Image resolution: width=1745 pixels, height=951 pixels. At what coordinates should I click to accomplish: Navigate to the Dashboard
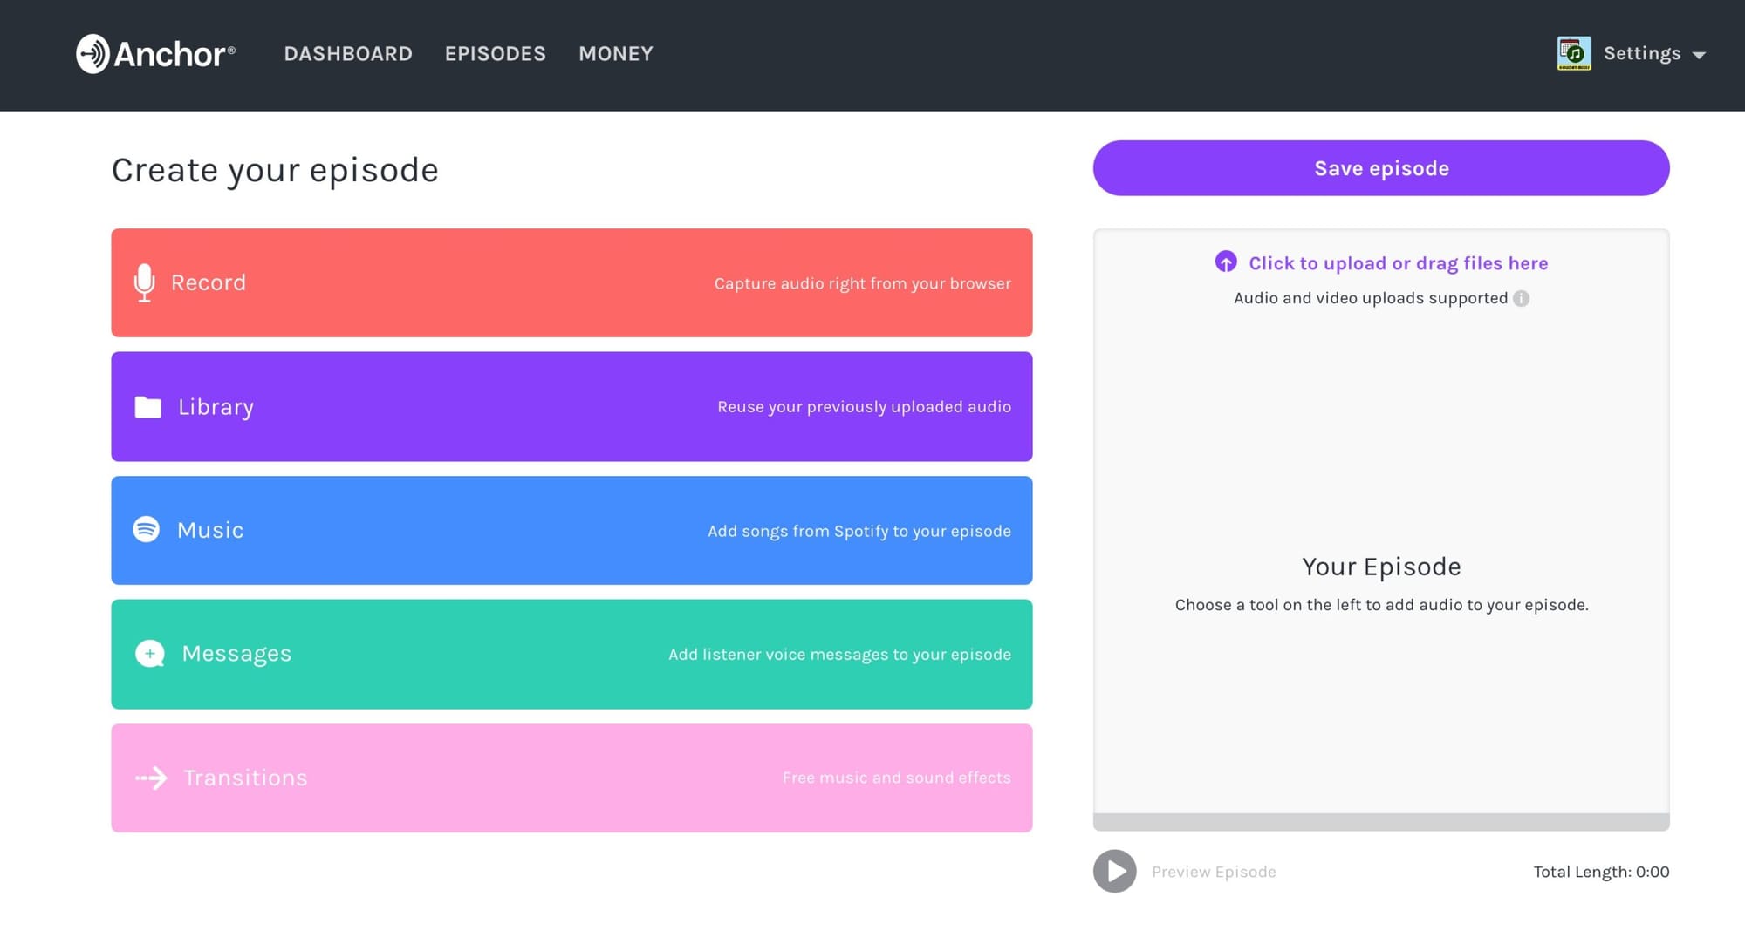click(x=348, y=53)
